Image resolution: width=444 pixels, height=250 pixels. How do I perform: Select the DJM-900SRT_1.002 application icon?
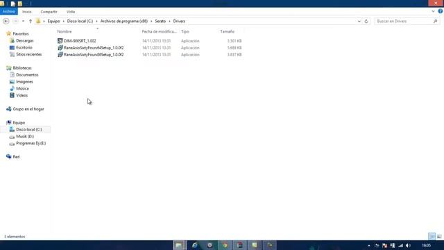pyautogui.click(x=60, y=41)
